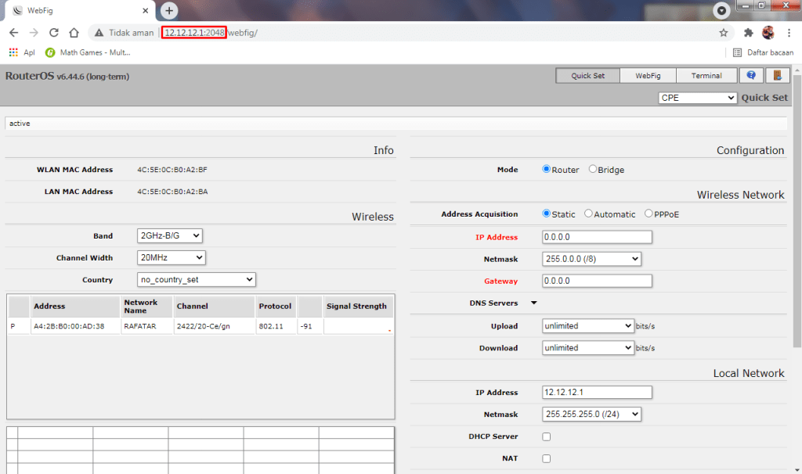This screenshot has height=474, width=802.
Task: Click the Gateway input field
Action: coord(597,281)
